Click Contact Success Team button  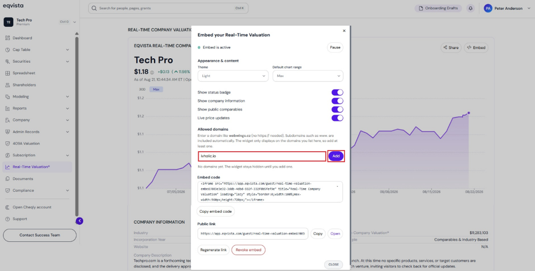39,235
